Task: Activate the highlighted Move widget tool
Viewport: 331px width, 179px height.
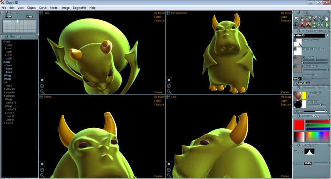Action: (x=308, y=19)
